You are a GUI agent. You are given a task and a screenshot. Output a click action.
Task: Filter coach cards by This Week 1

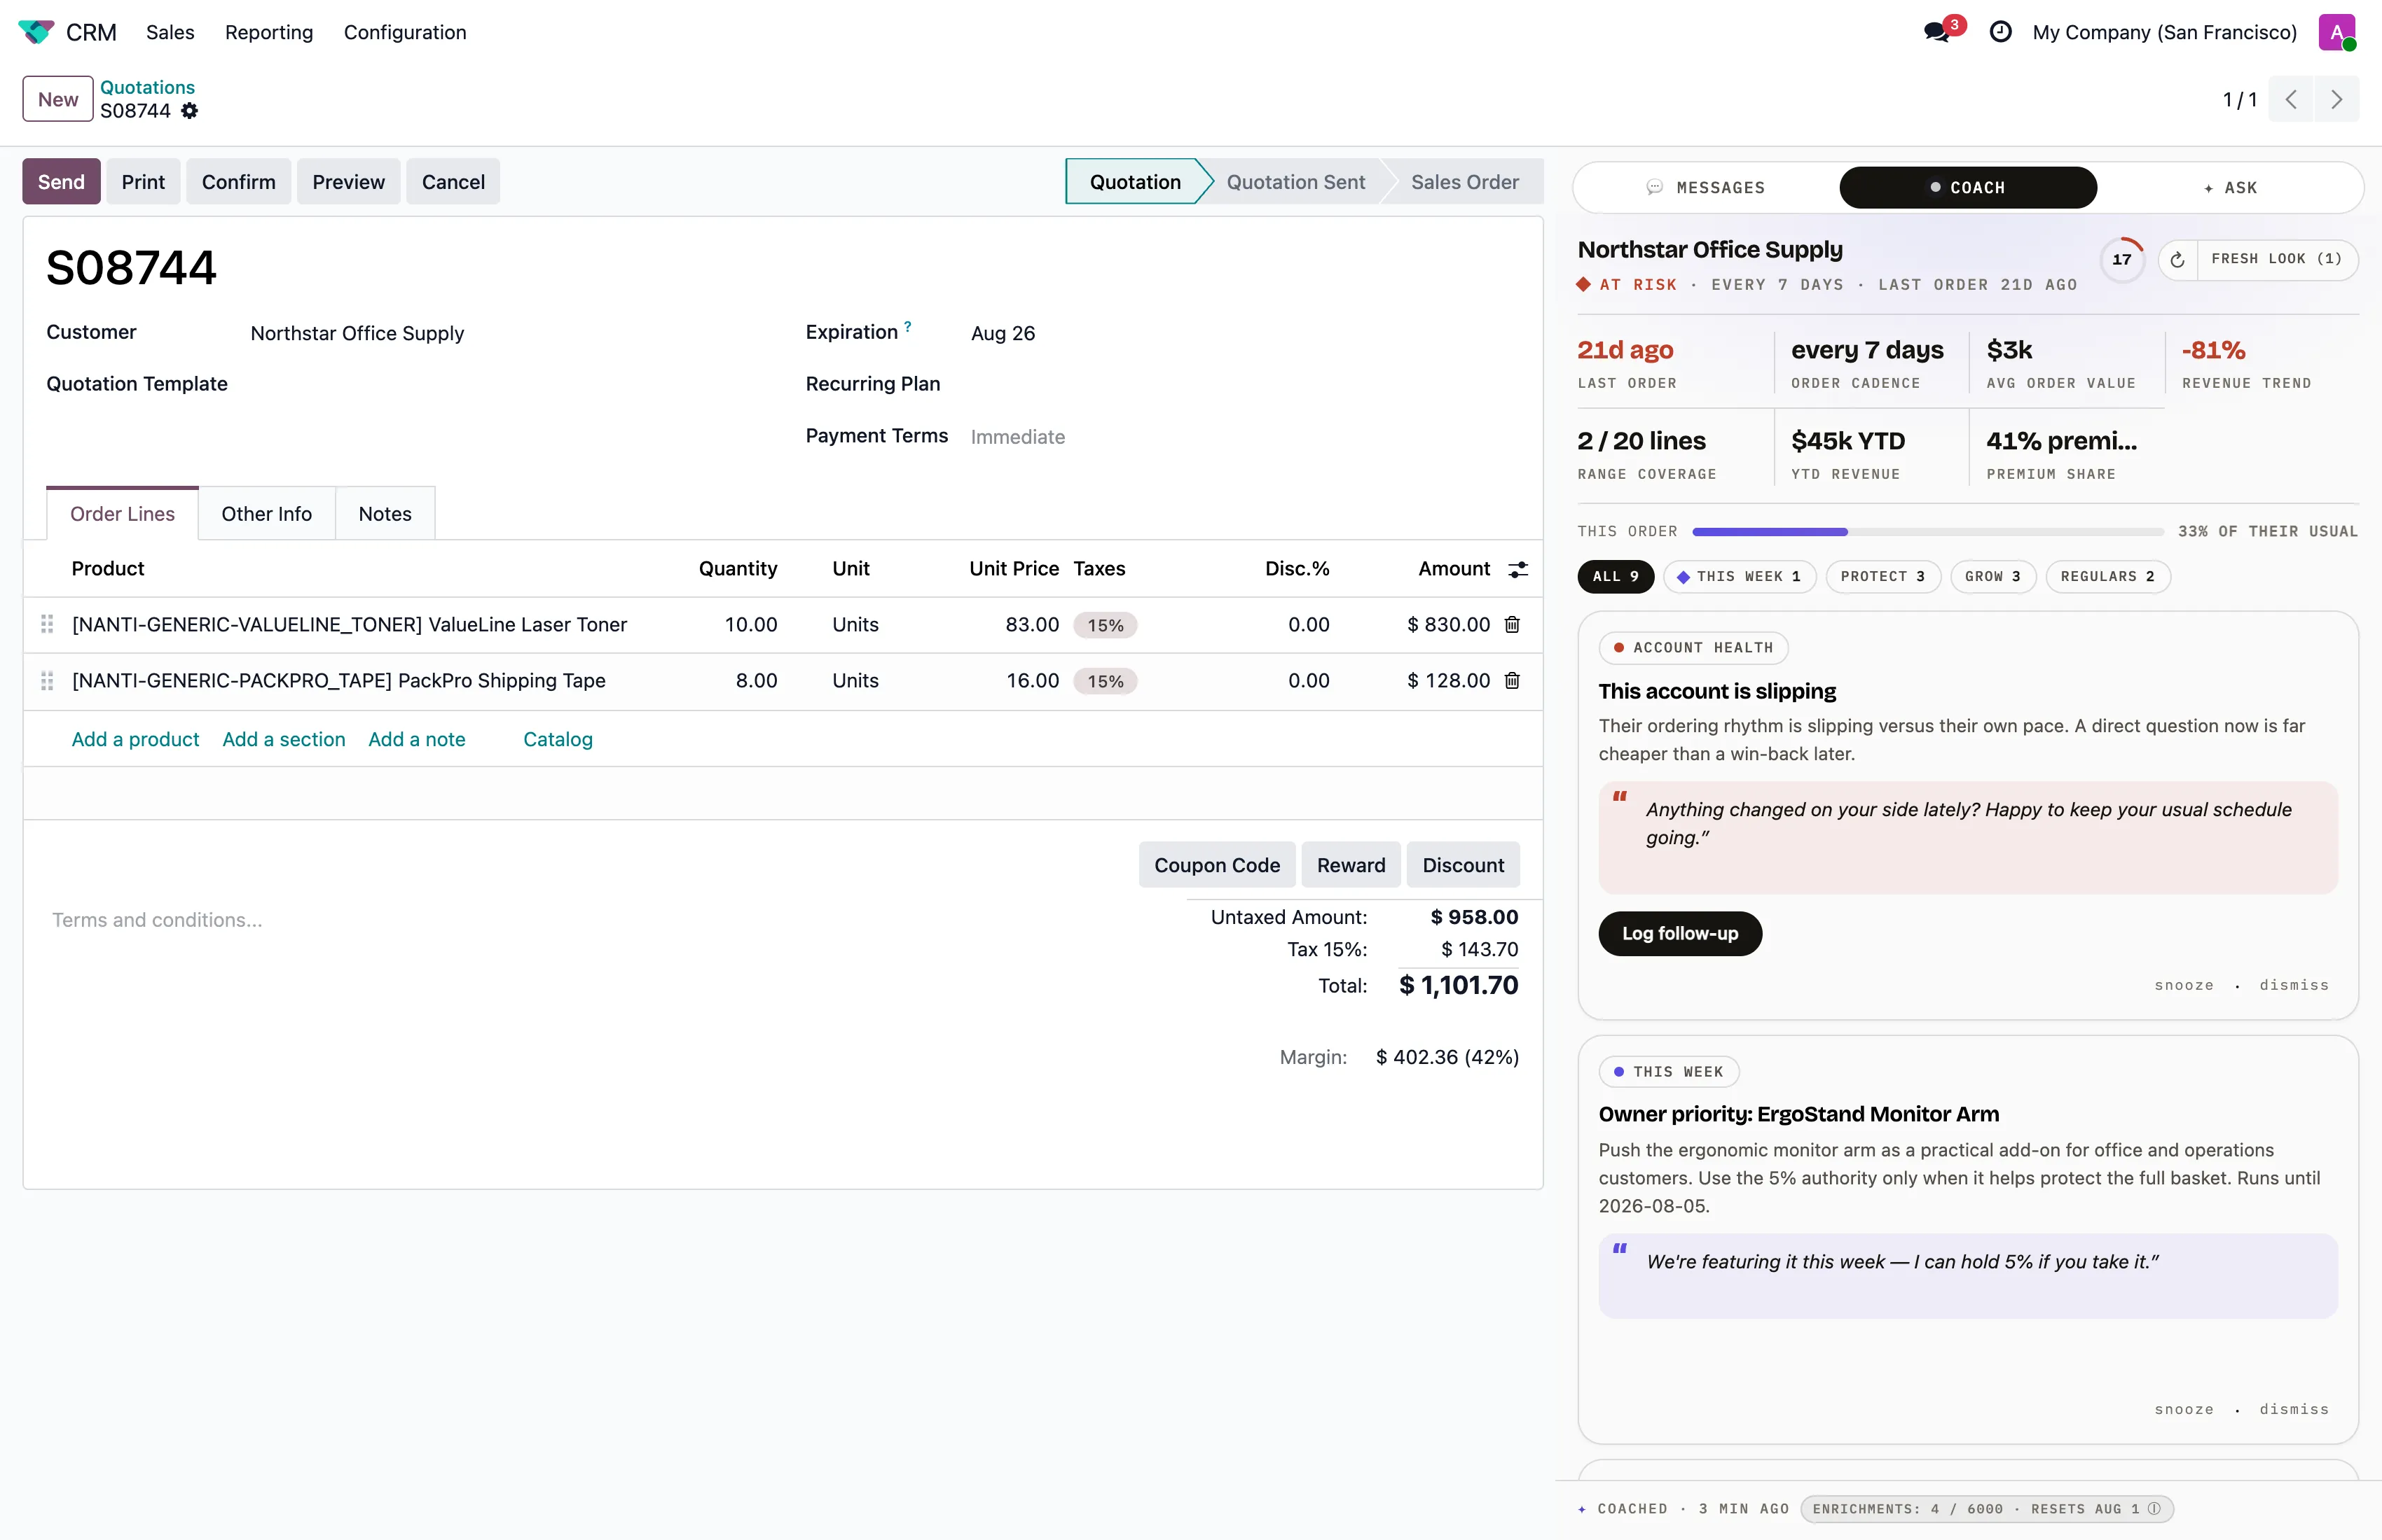pos(1740,576)
